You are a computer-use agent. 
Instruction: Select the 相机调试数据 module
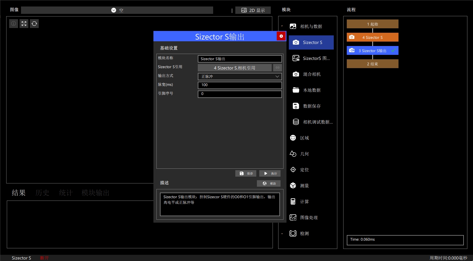tap(311, 122)
